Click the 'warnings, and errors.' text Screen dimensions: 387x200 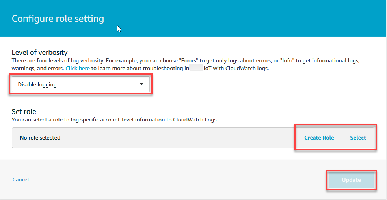tap(38, 68)
